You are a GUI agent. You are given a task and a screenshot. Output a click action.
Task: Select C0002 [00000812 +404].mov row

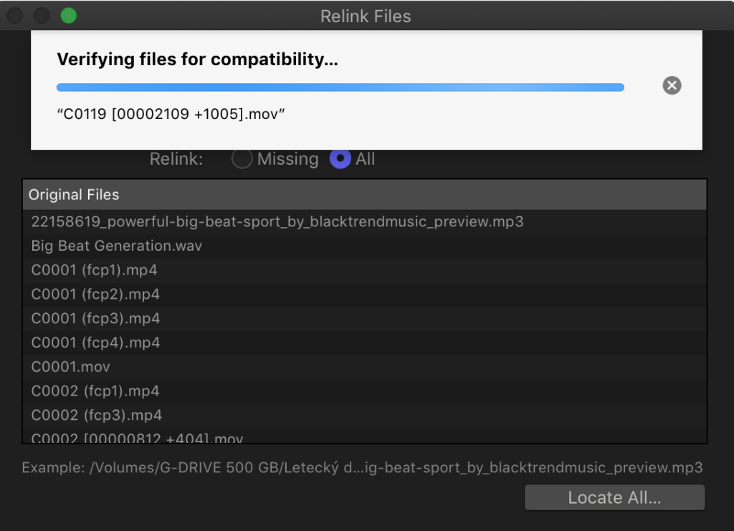(x=364, y=436)
